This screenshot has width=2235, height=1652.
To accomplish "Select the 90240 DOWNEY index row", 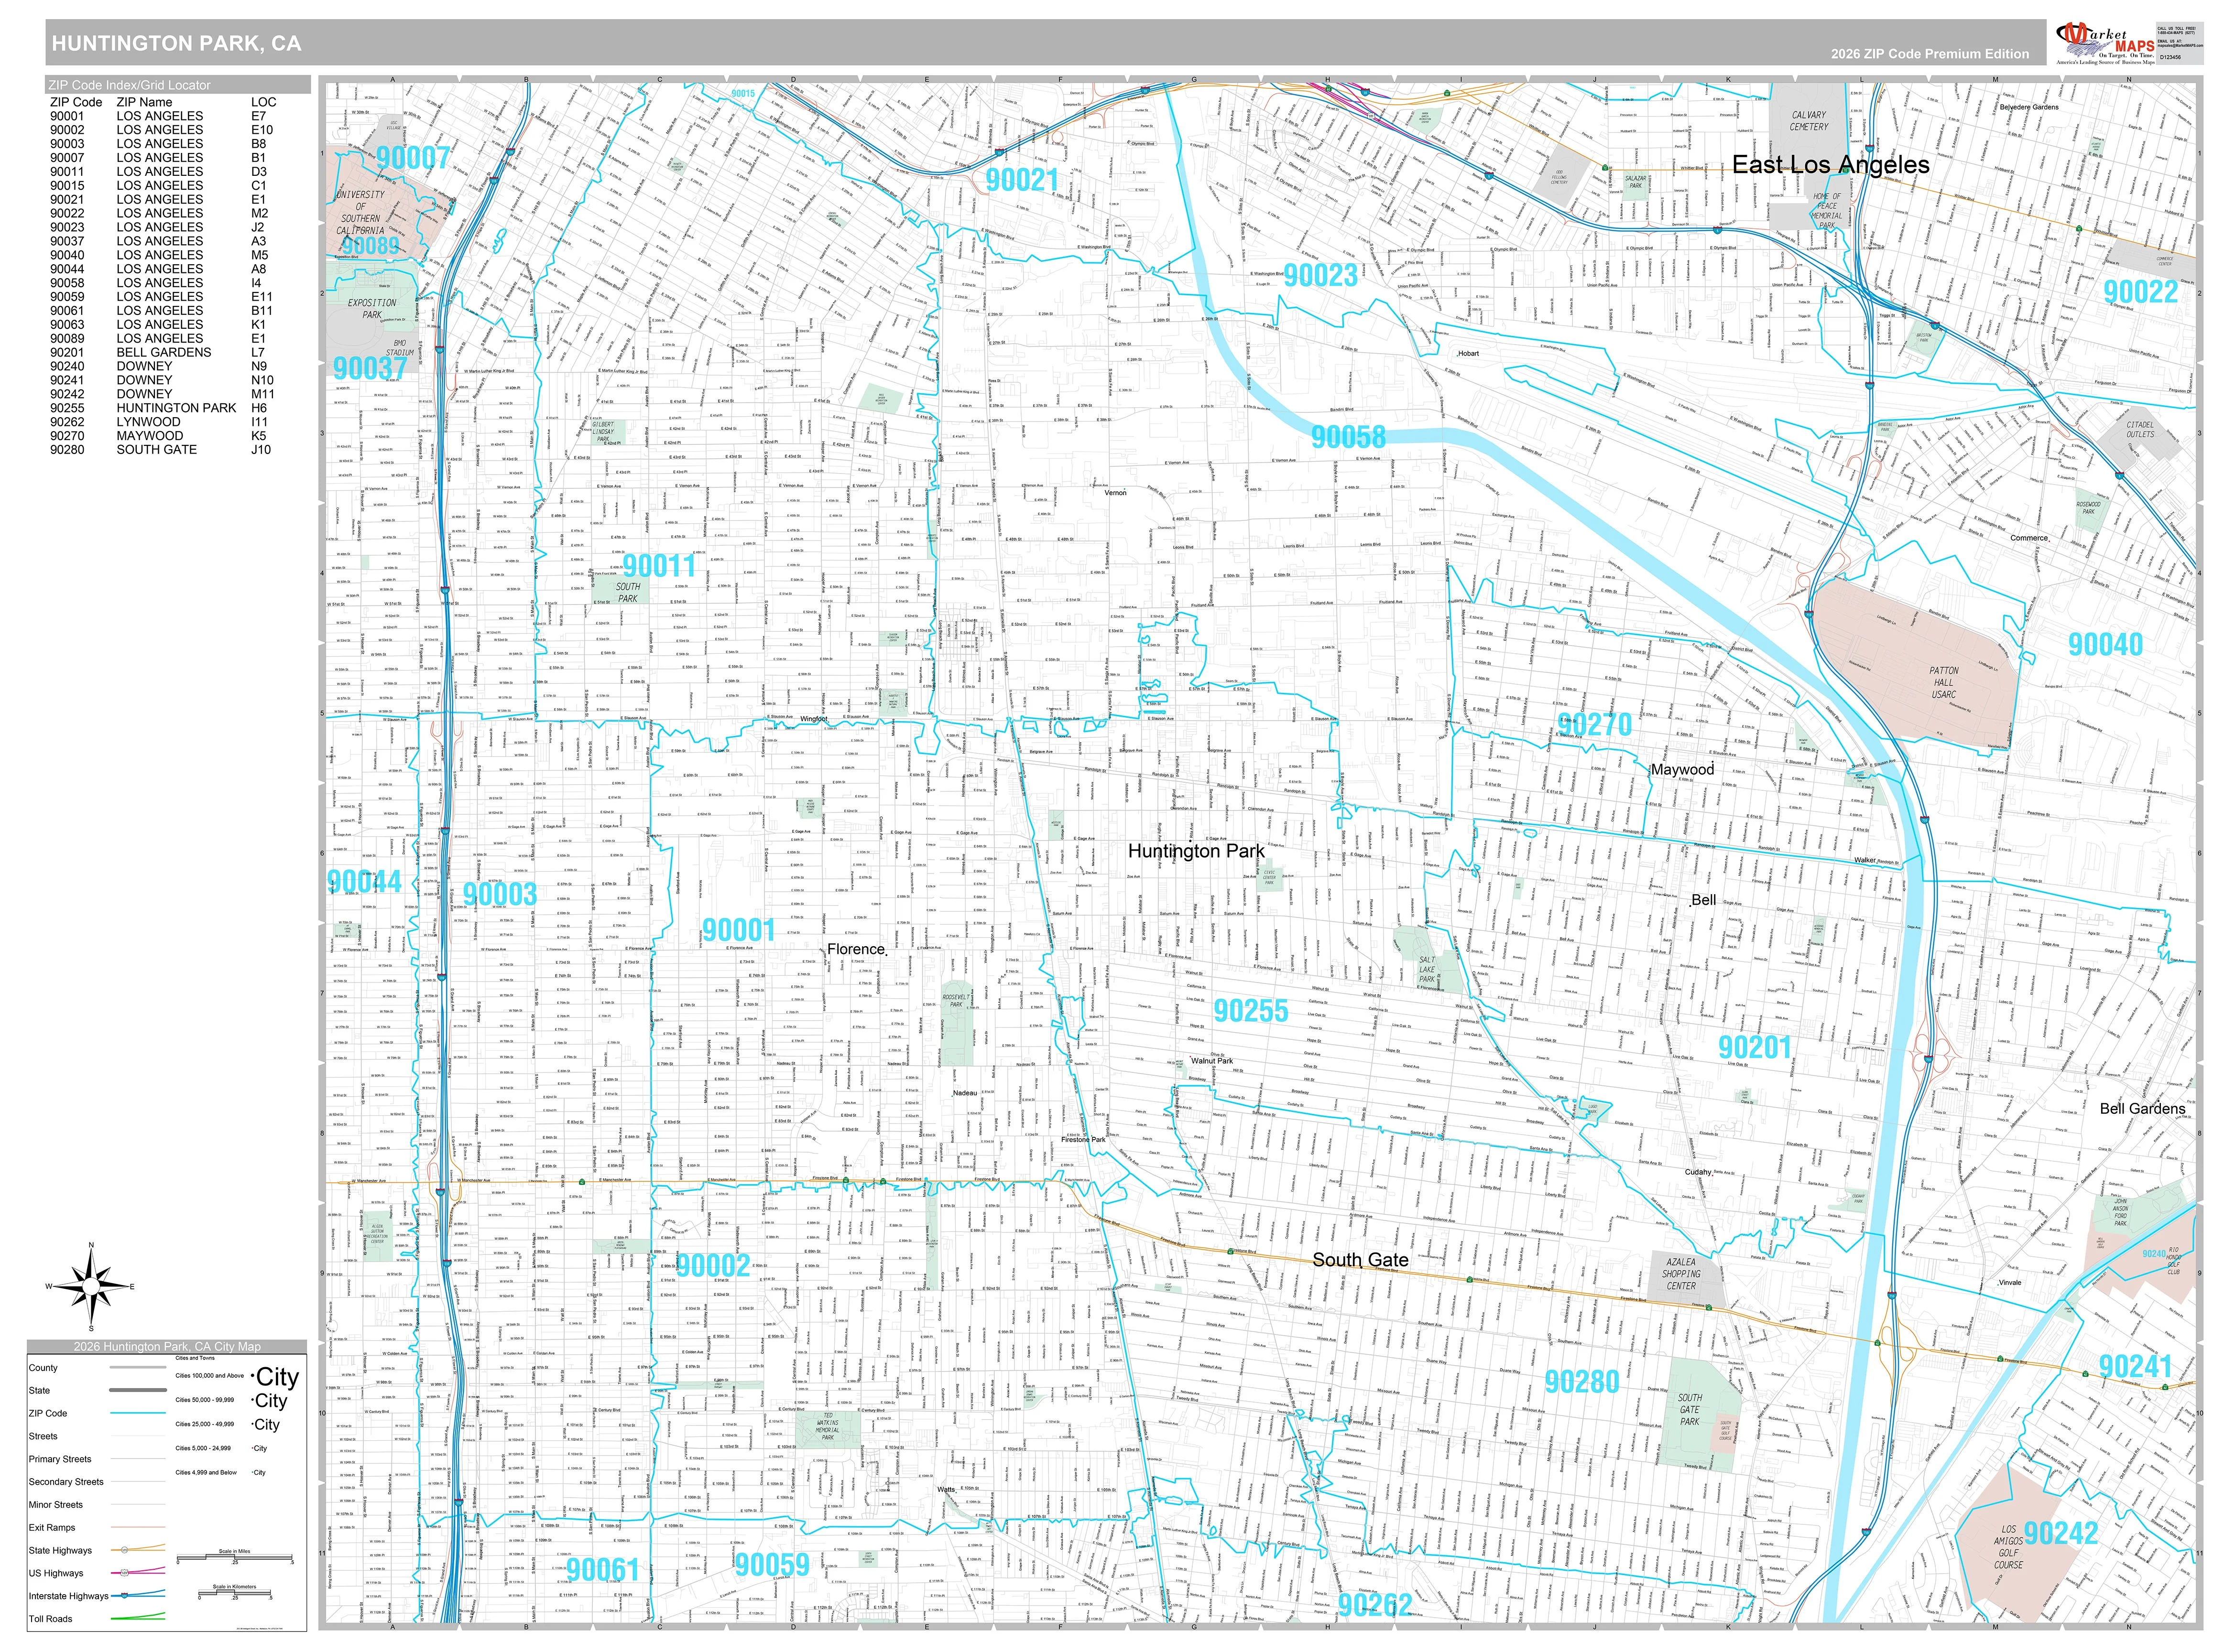I will (x=163, y=366).
